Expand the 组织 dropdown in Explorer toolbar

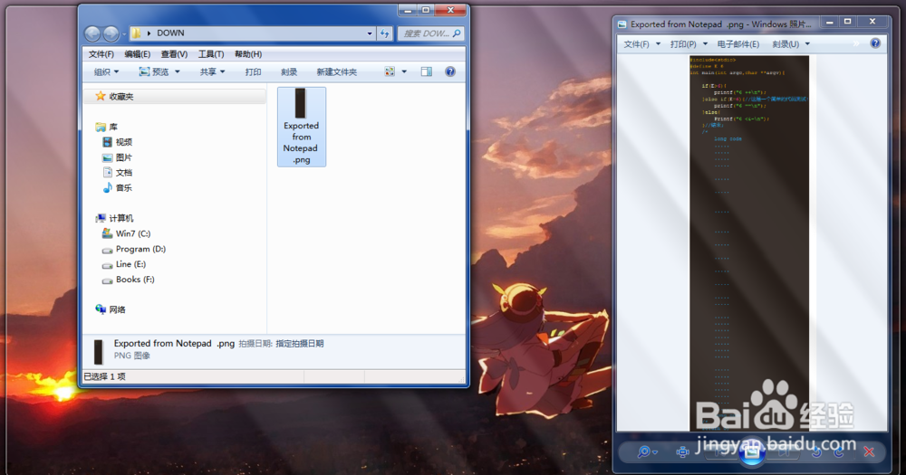106,71
